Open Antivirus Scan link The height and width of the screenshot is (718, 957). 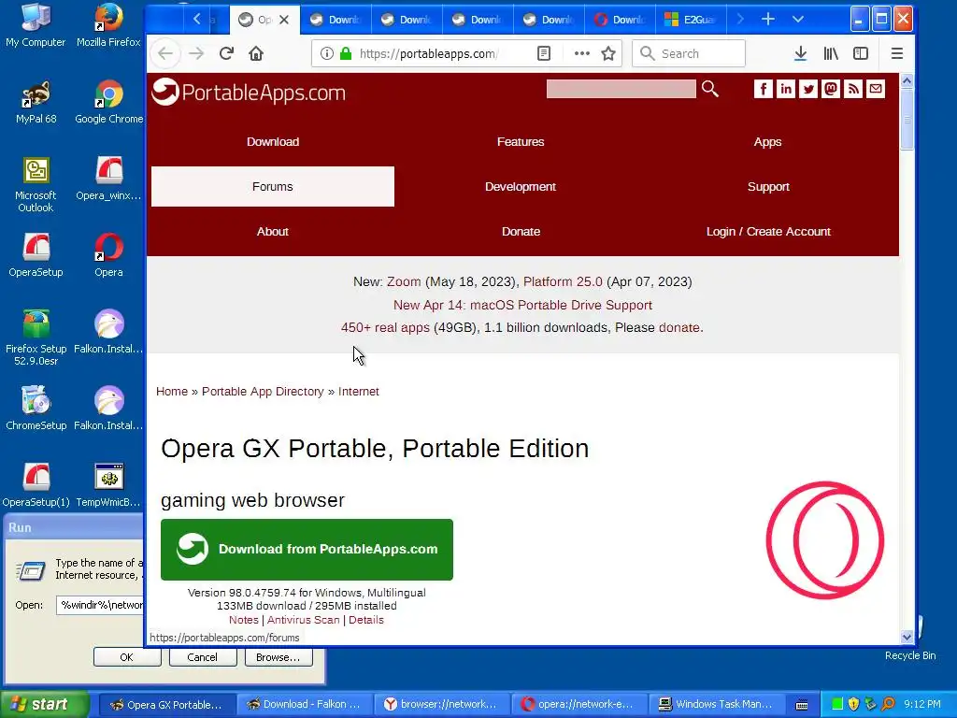(304, 620)
